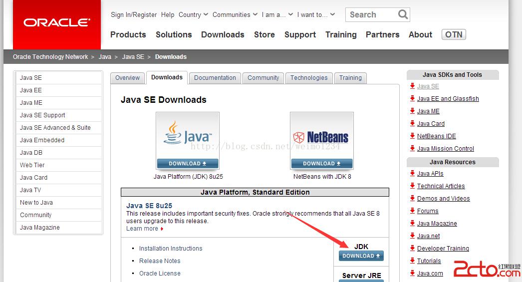The image size is (522, 282).
Task: Click red arrow icon next to Developer Training
Action: (413, 248)
